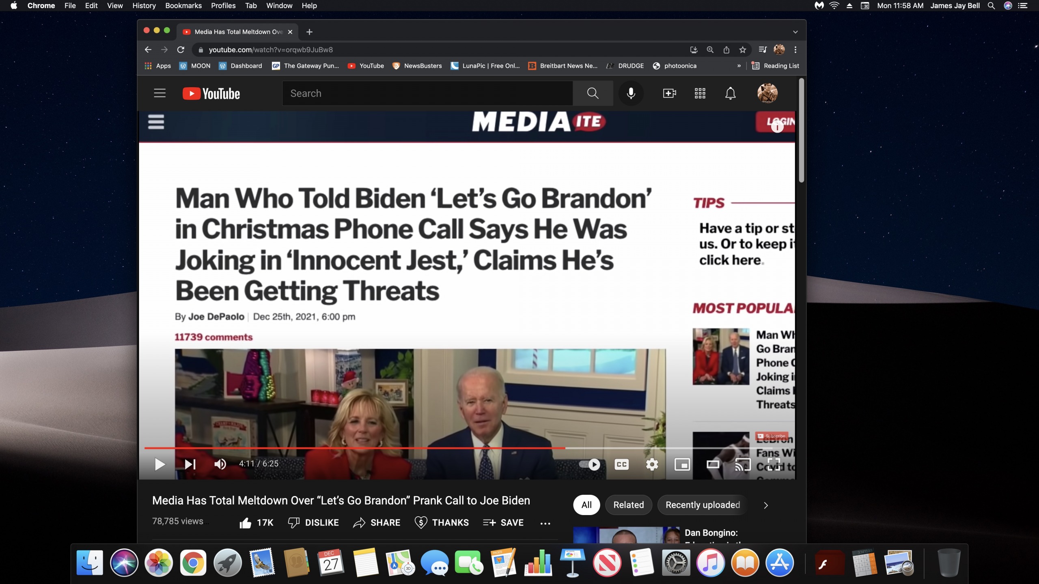
Task: Click the page vertical scrollbar
Action: coord(801,131)
